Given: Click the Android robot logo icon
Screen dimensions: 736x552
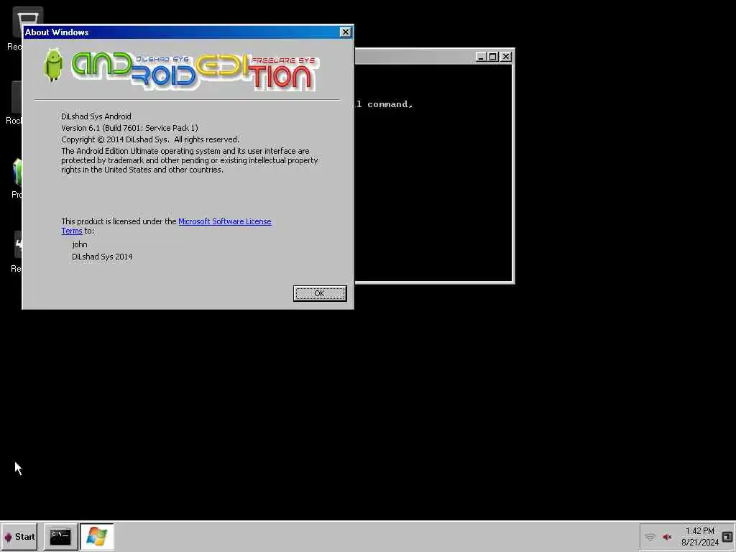Looking at the screenshot, I should (x=53, y=65).
